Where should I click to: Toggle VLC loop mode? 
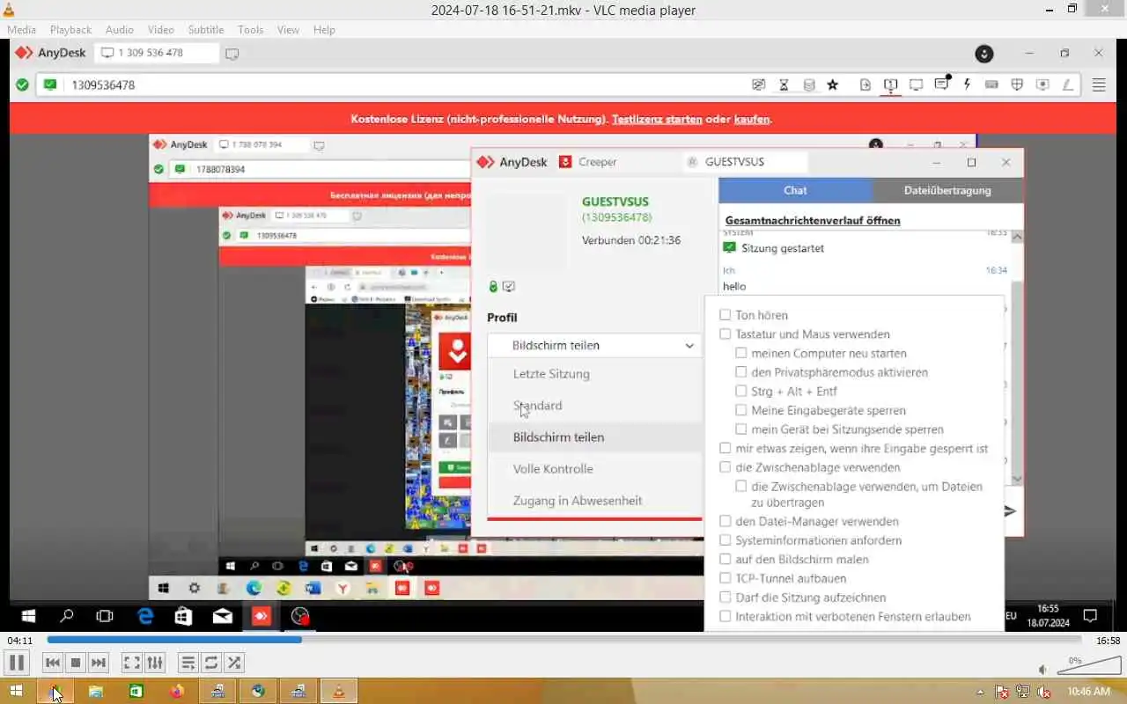click(x=210, y=663)
